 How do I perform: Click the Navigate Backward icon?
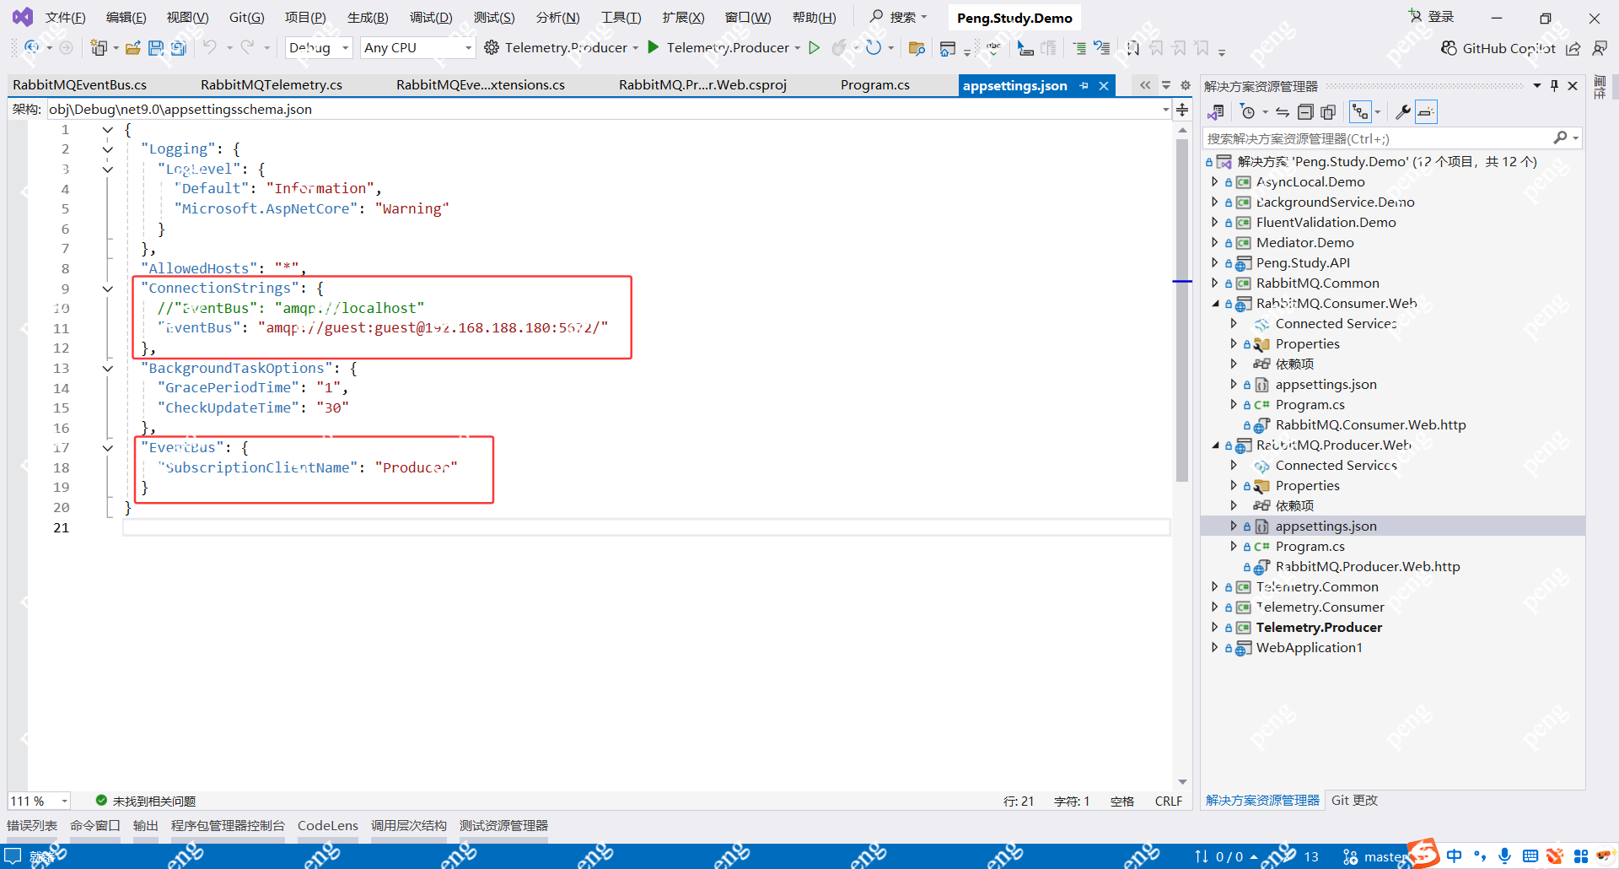click(32, 48)
